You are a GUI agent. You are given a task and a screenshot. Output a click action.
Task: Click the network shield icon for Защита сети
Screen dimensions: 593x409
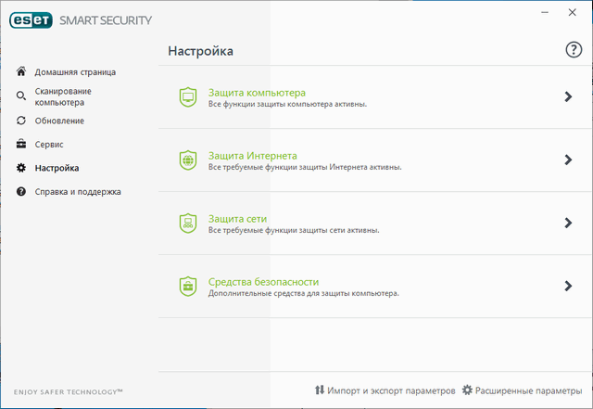click(x=187, y=223)
